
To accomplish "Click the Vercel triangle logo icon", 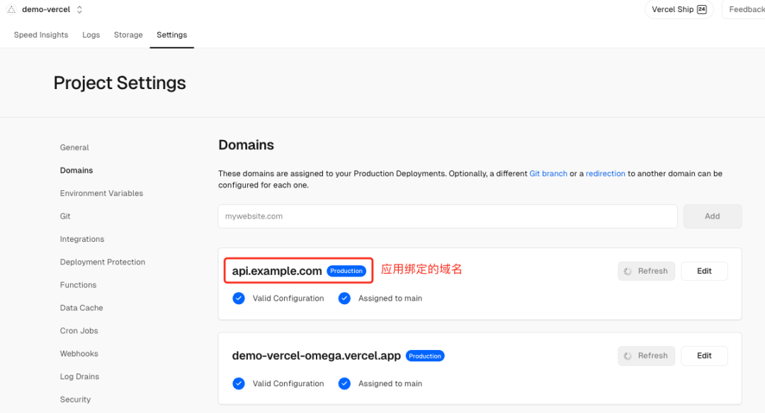I will pos(11,9).
